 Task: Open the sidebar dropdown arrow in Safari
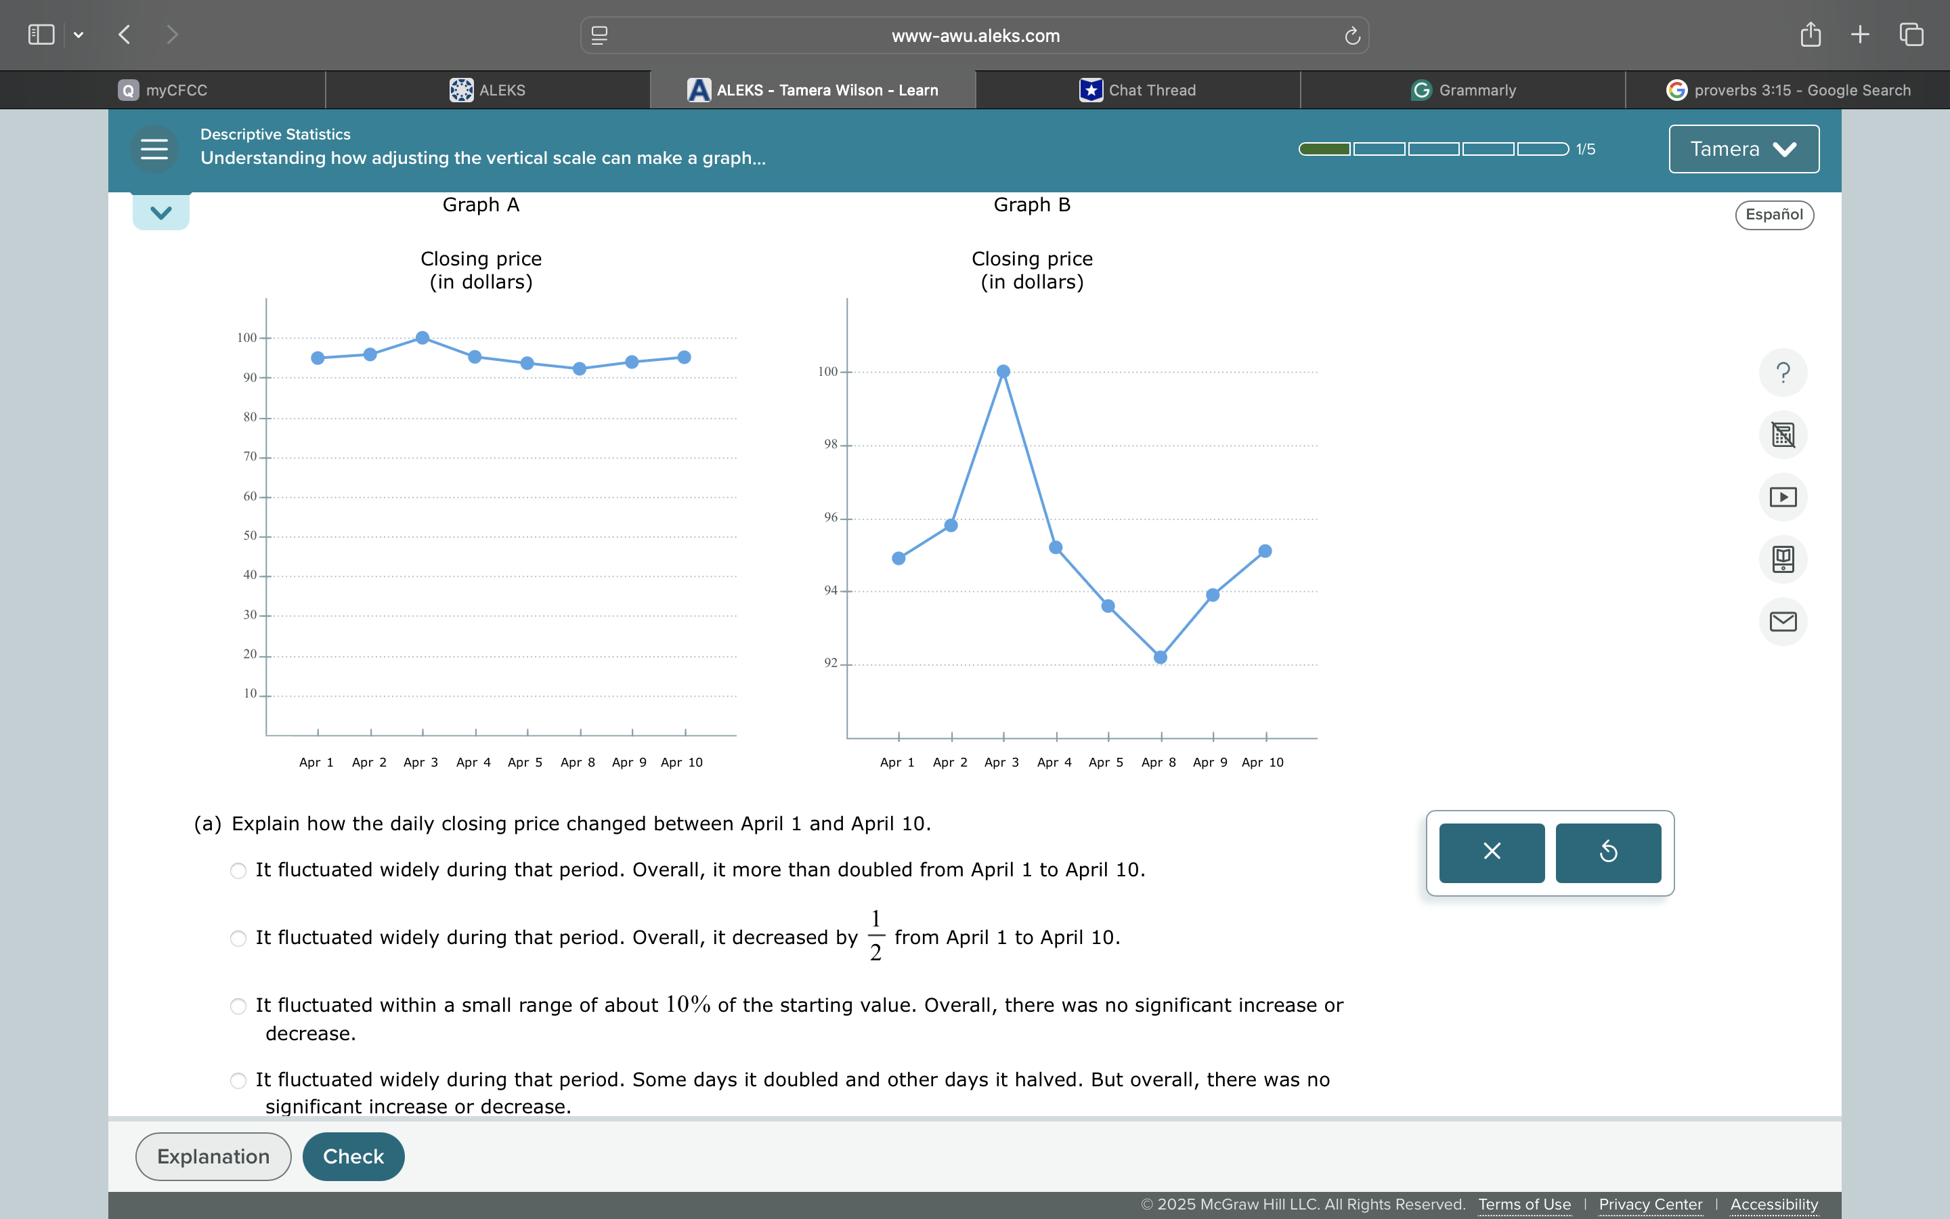[x=78, y=35]
